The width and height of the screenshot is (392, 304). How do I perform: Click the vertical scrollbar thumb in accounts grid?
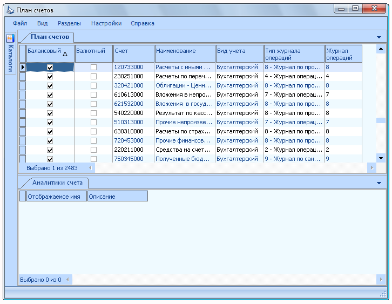click(381, 120)
